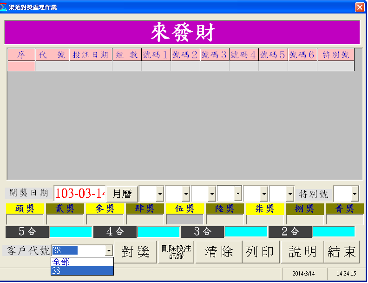Screen dimensions: 368x283
Task: Click the 普獎 result box
Action: click(x=344, y=220)
